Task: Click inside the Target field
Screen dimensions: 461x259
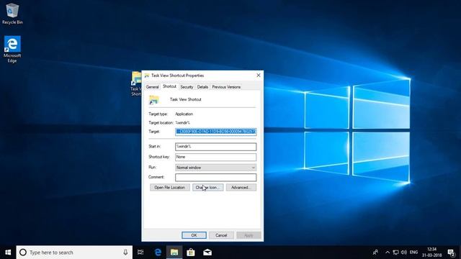Action: point(216,132)
